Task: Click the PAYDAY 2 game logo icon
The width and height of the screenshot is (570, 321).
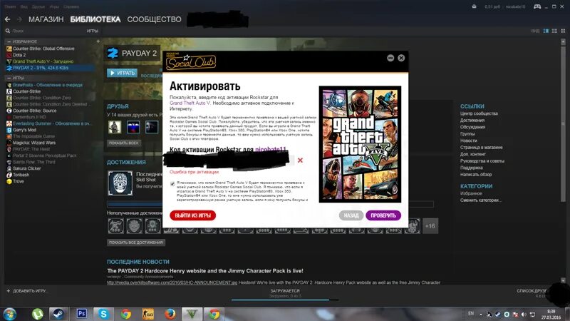Action: point(113,53)
